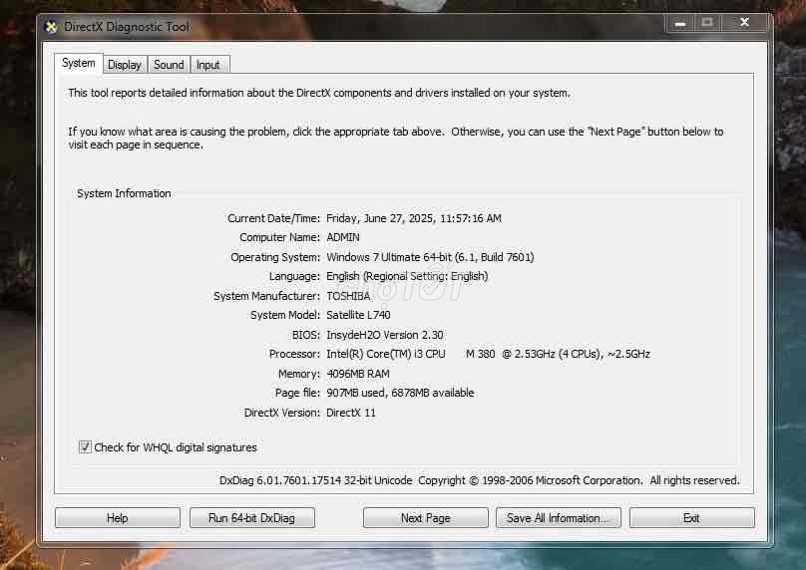Image resolution: width=806 pixels, height=570 pixels.
Task: Minimize the DirectX Diagnostic Tool window
Action: pos(680,23)
